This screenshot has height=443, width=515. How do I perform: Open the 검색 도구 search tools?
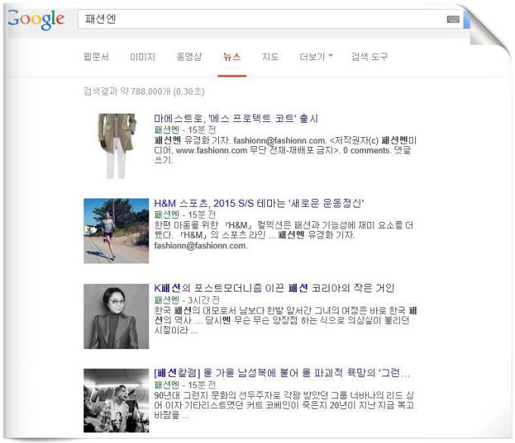(370, 57)
